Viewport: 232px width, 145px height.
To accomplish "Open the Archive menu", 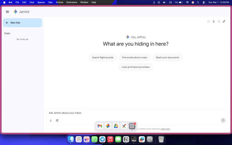I will point(59,2).
